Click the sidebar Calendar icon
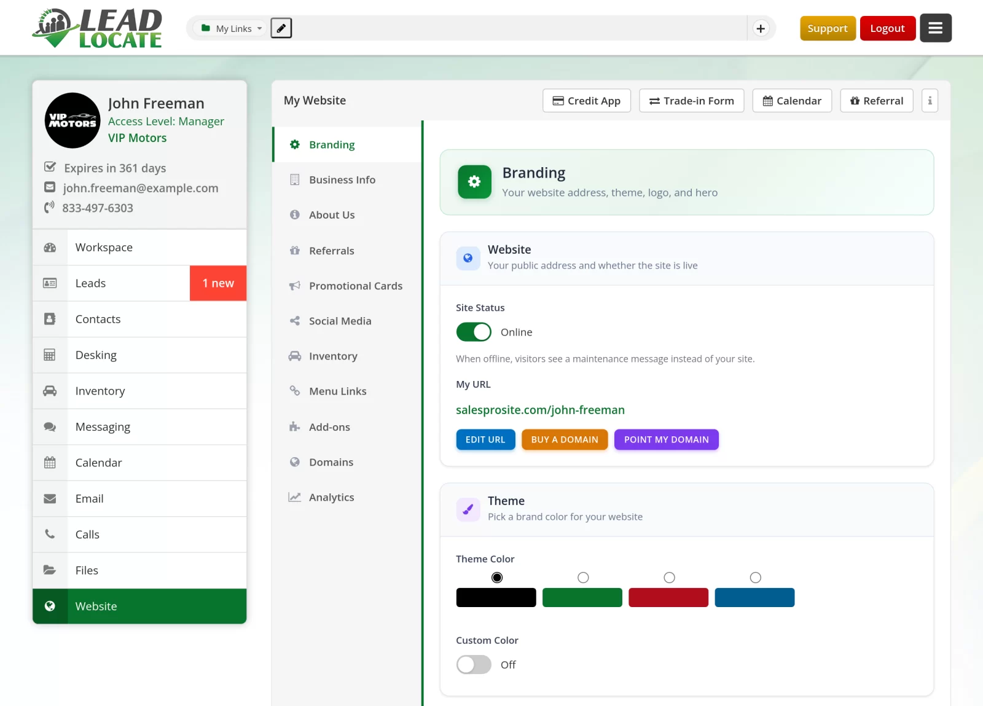The height and width of the screenshot is (706, 983). coord(50,463)
